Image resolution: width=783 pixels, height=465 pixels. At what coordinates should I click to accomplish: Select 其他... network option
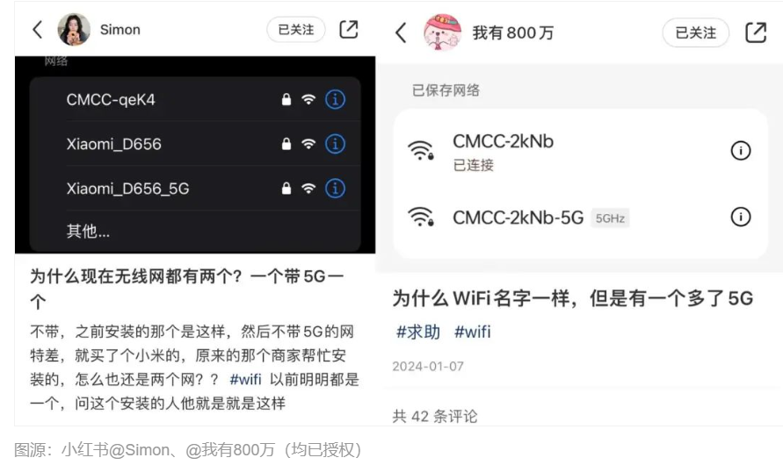195,232
